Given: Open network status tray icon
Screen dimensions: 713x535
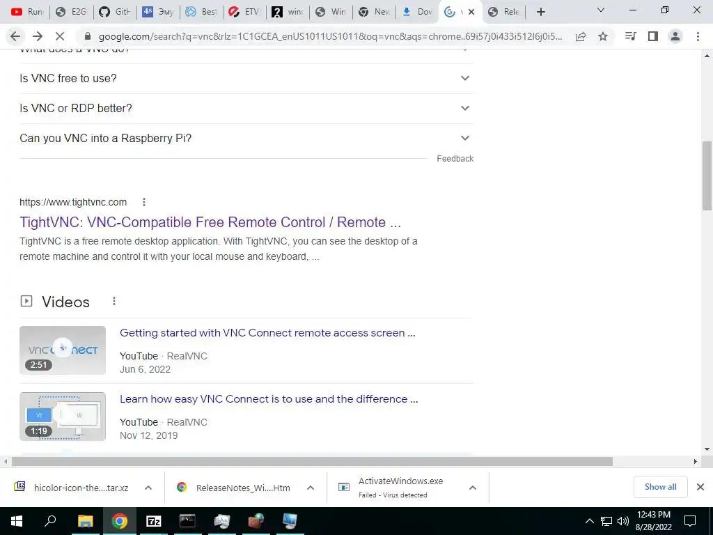Looking at the screenshot, I should pyautogui.click(x=606, y=521).
